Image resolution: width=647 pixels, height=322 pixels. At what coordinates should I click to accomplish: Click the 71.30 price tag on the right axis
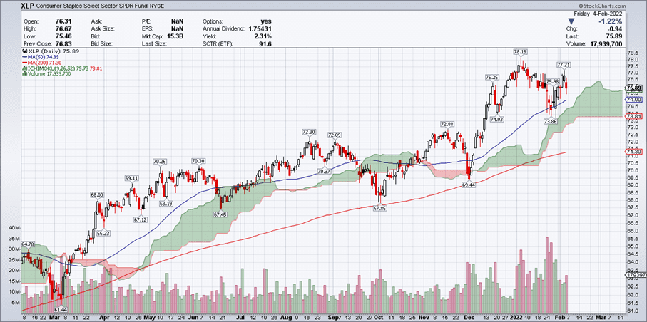pos(634,152)
